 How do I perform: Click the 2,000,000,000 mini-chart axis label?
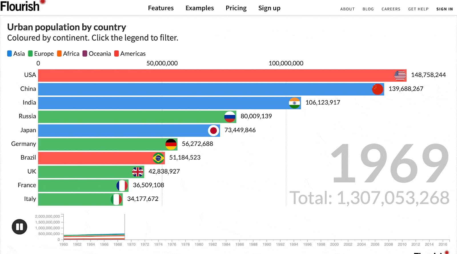(47, 216)
